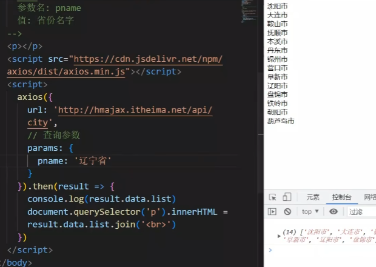Click the // 查询参数 comment line
The width and height of the screenshot is (376, 267).
tap(54, 135)
